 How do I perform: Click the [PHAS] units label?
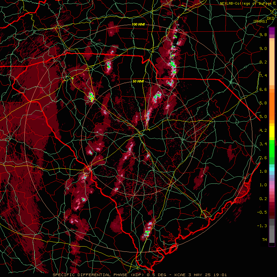pos(260,22)
